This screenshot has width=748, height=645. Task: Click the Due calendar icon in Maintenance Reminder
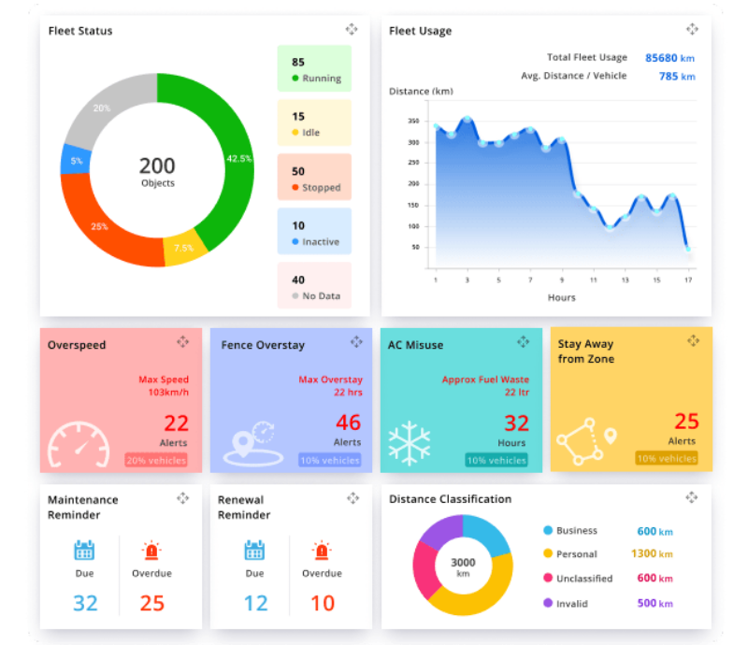[84, 550]
